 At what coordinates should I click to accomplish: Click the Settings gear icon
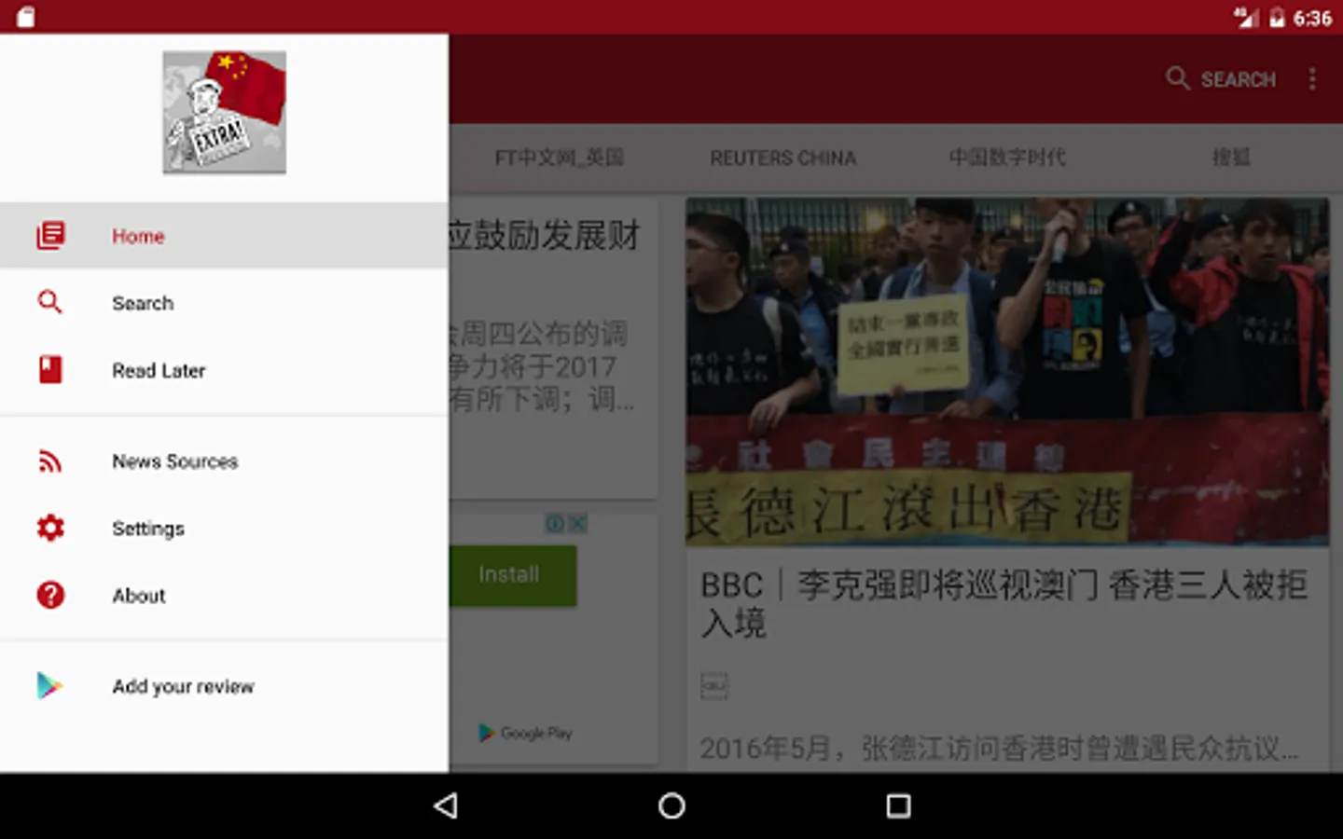(x=50, y=528)
